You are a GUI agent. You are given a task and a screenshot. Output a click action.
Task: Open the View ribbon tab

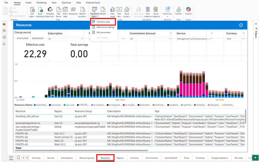54,3
